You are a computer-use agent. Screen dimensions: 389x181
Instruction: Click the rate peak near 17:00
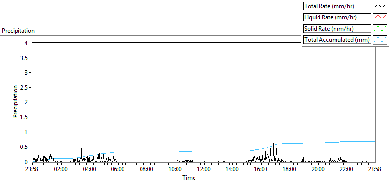pos(274,144)
